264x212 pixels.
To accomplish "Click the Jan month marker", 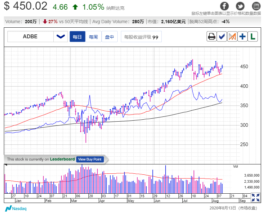I will click(18, 201).
